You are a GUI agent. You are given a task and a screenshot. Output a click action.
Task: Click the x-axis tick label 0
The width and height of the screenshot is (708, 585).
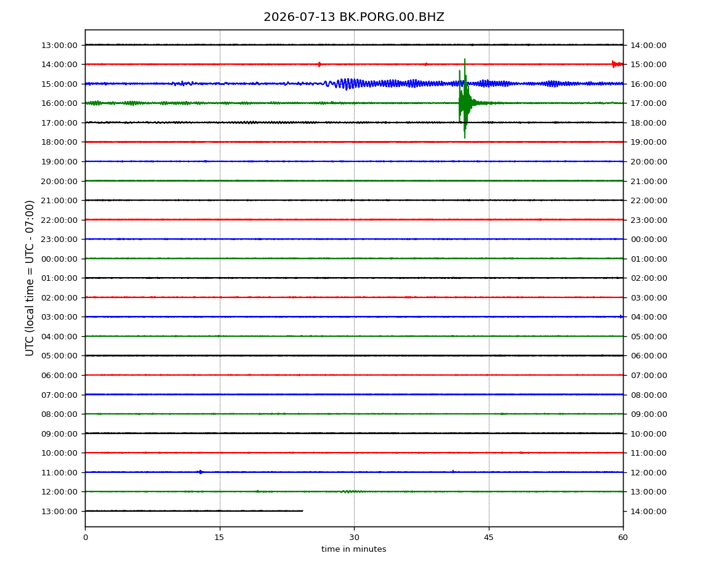[86, 537]
